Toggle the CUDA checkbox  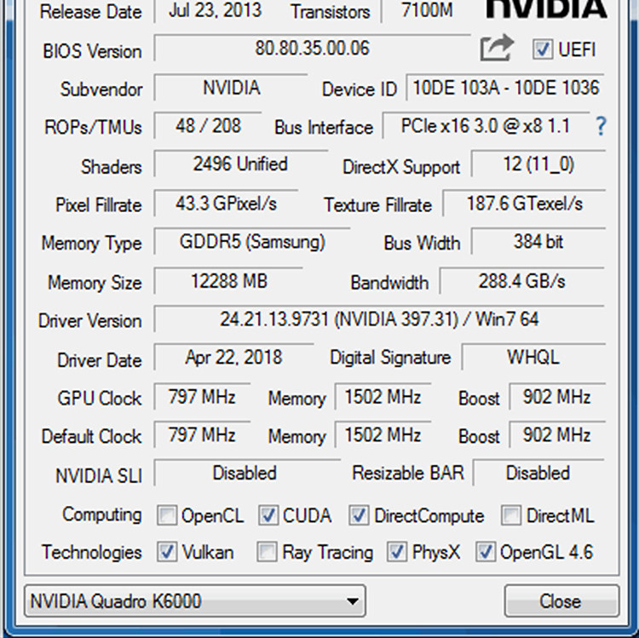(x=268, y=515)
